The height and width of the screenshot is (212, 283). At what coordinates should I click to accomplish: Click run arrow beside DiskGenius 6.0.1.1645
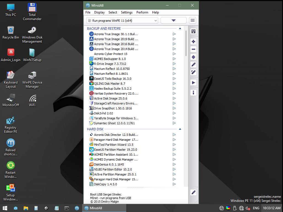[x=174, y=164]
